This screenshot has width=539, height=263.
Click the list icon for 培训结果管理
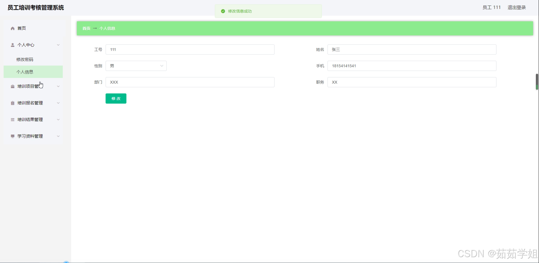(12, 119)
